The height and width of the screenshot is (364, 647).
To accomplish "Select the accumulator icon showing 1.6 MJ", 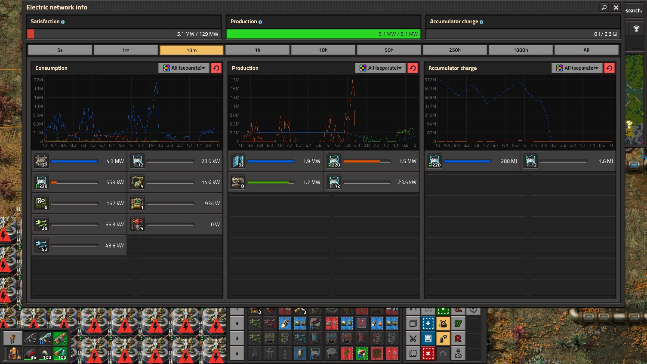I will [x=531, y=161].
